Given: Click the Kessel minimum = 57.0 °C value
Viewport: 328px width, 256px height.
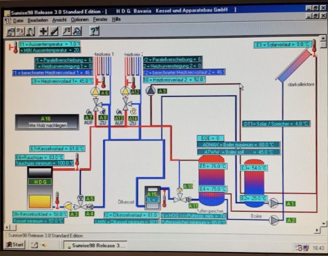Looking at the screenshot, I should (x=38, y=221).
